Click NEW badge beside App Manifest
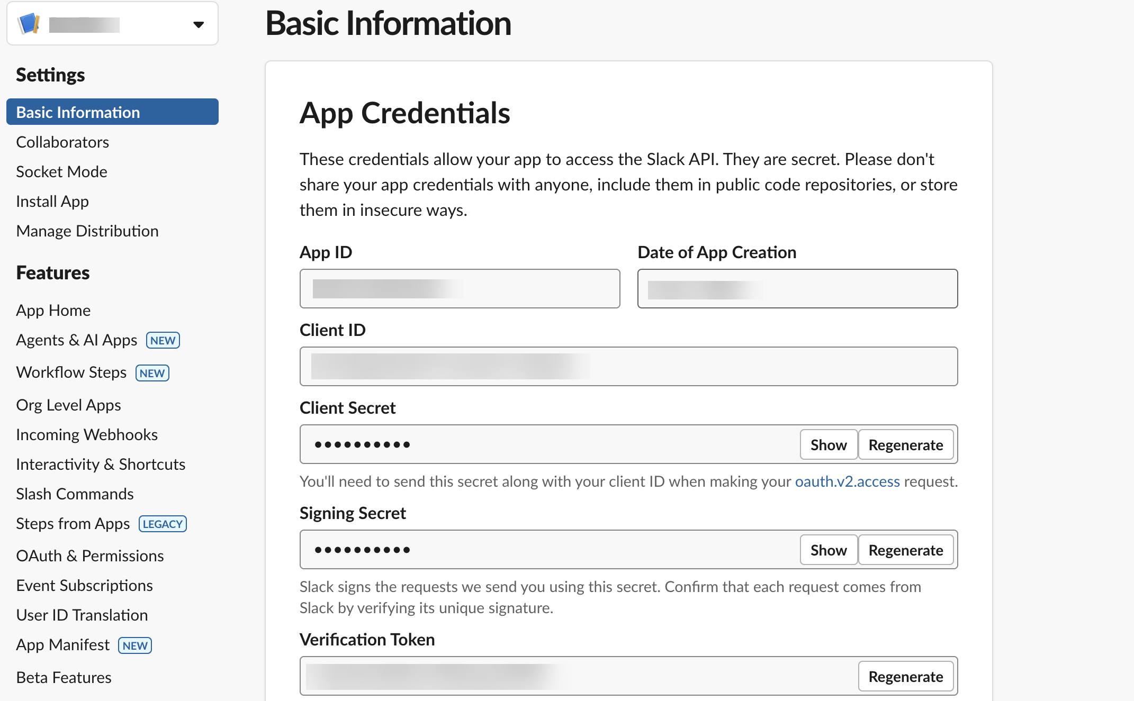This screenshot has width=1134, height=701. click(x=135, y=645)
